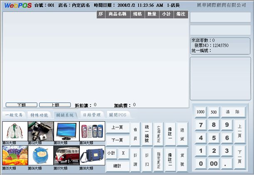Image resolution: width=254 pixels, height=175 pixels.
Task: Click the 規格 column header
Action: pyautogui.click(x=137, y=14)
